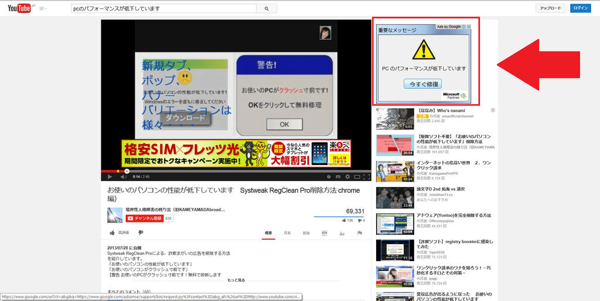600x301 pixels.
Task: Open 【駆除ソフト不要】 削除方法 video title
Action: coord(454,139)
